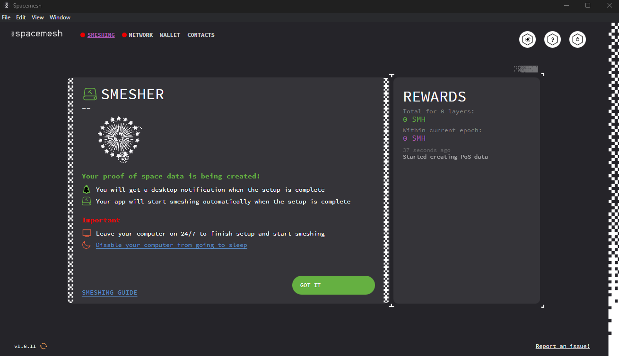Follow Disable your computer from going to sleep link
Image resolution: width=619 pixels, height=356 pixels.
click(172, 245)
